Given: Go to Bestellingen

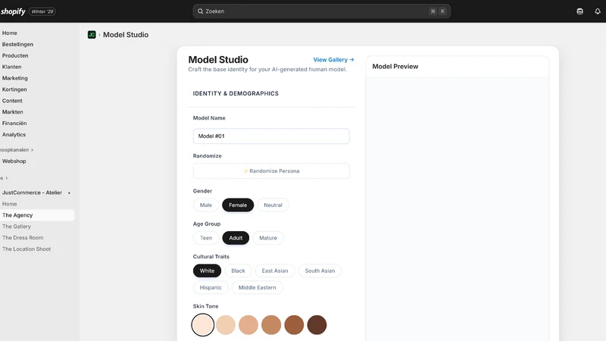Looking at the screenshot, I should click(17, 44).
